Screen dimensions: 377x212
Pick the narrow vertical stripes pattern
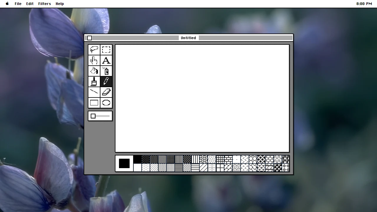coord(179,159)
